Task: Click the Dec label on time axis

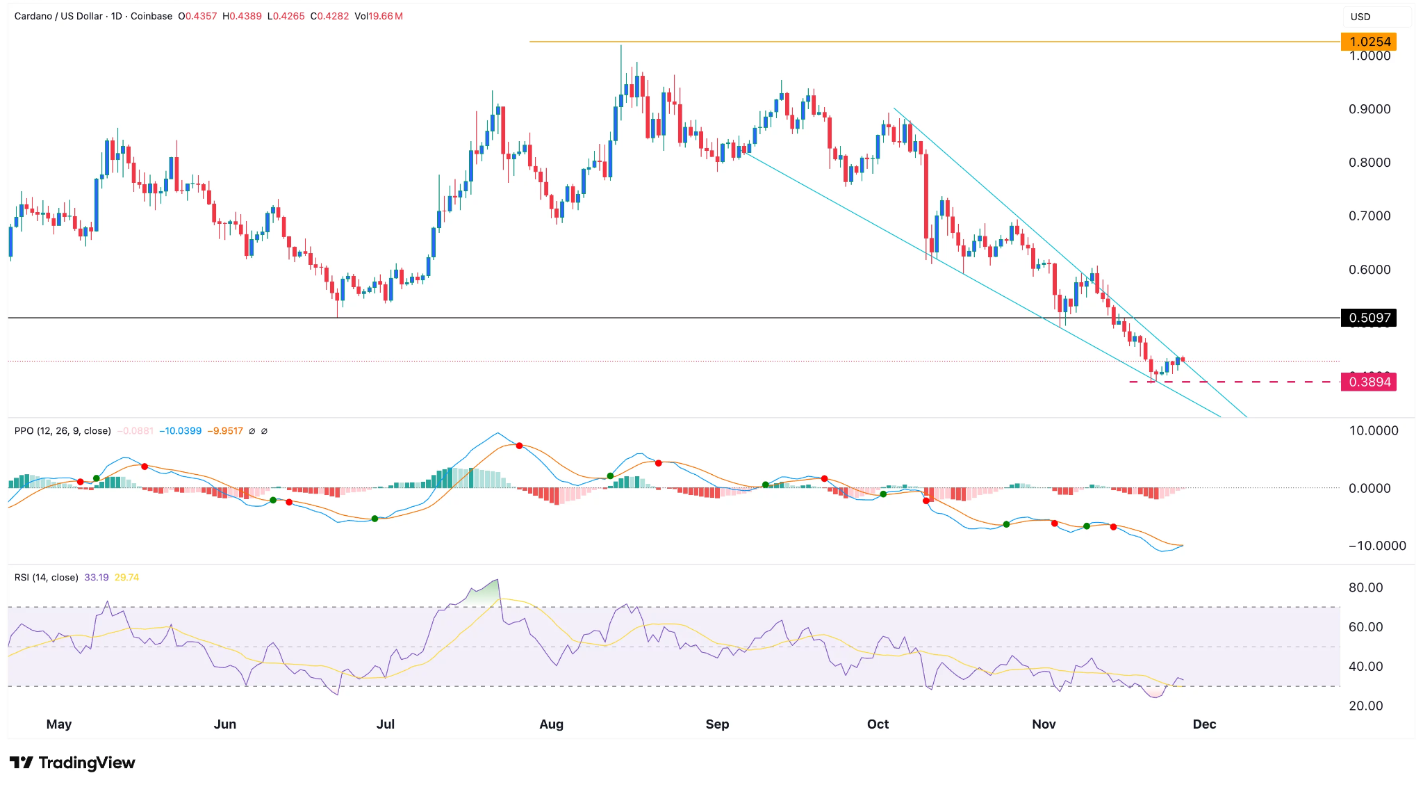Action: pyautogui.click(x=1203, y=724)
